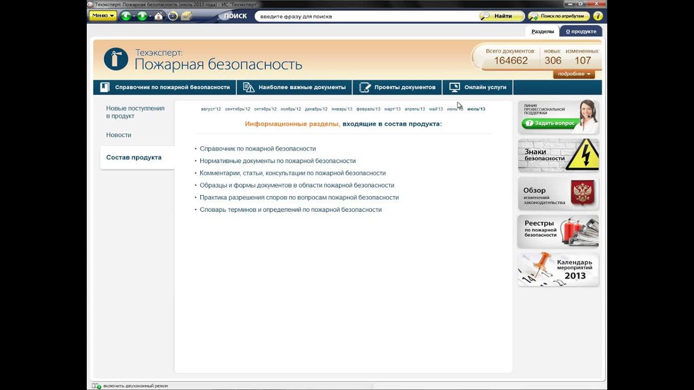The width and height of the screenshot is (694, 390).
Task: Click total documents count 164662
Action: 511,61
